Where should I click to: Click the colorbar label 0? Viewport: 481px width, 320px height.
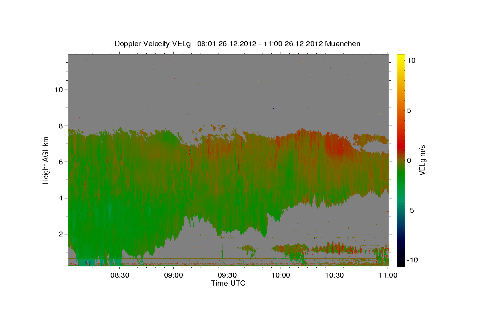point(409,160)
